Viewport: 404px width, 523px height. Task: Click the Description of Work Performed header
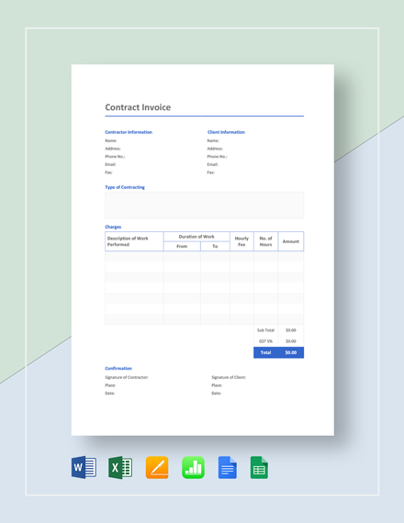tap(134, 241)
